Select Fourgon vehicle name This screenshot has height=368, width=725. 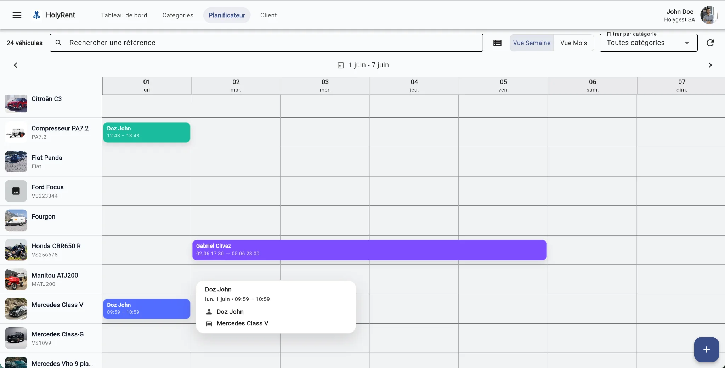[44, 216]
